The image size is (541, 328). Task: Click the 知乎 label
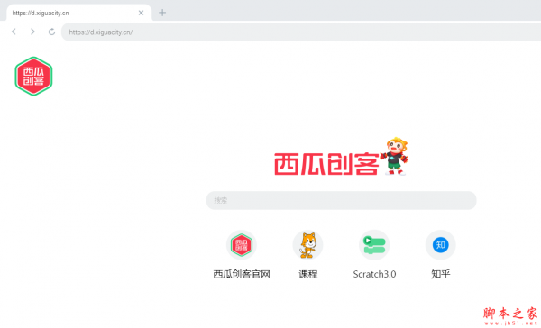tap(441, 274)
